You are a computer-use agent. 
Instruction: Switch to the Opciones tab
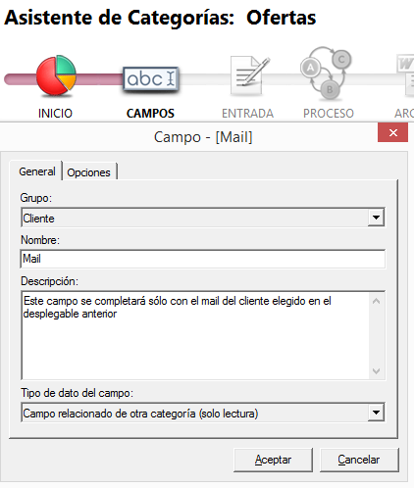[x=89, y=172]
